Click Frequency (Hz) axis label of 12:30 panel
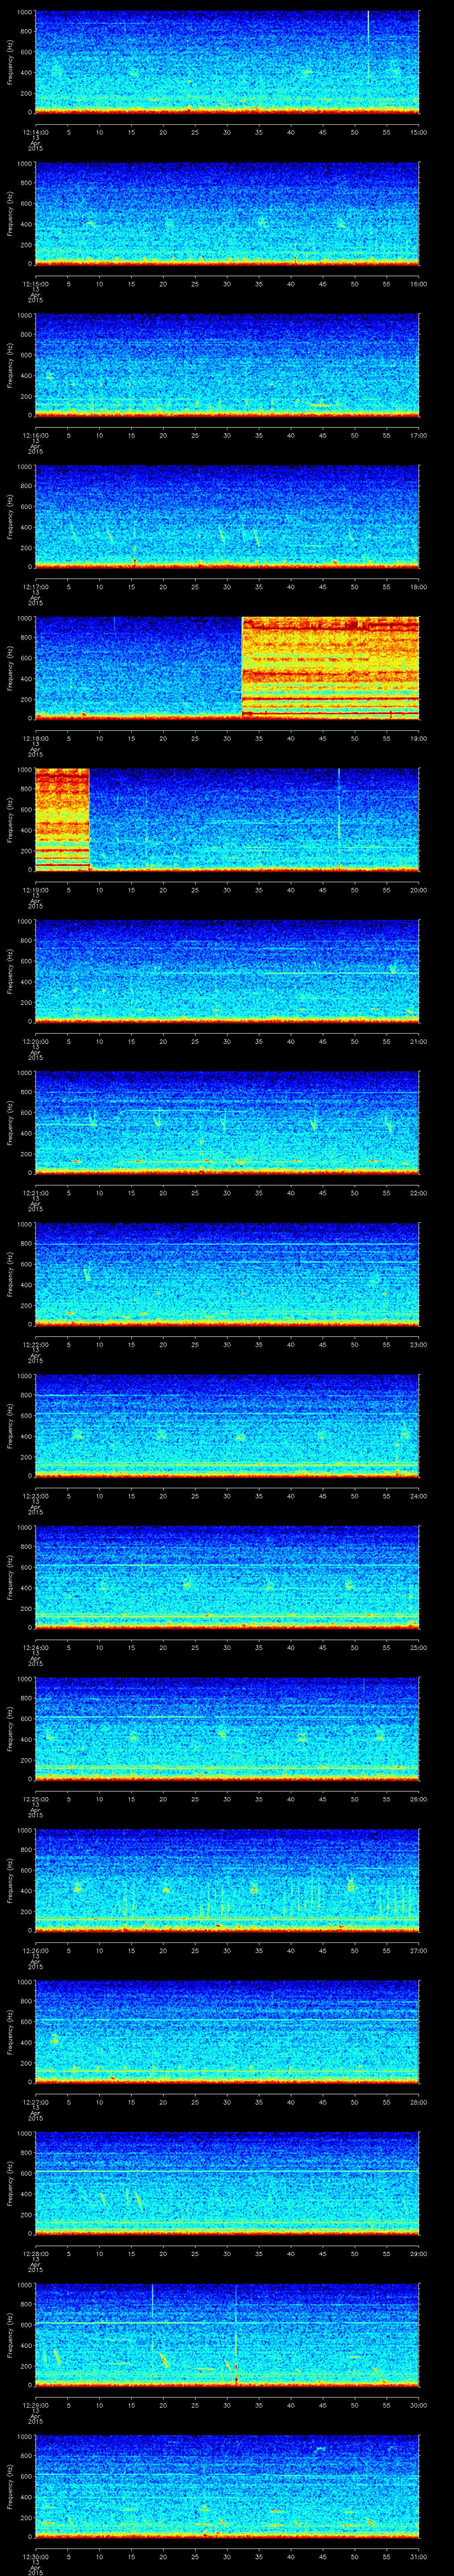Screen dimensions: 454x2576 [10, 2486]
